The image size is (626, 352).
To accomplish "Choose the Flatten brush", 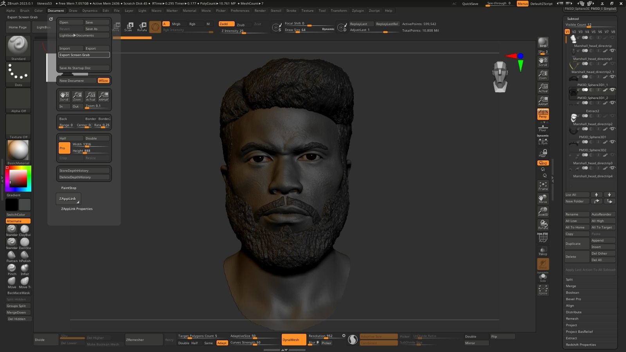I will (x=12, y=256).
